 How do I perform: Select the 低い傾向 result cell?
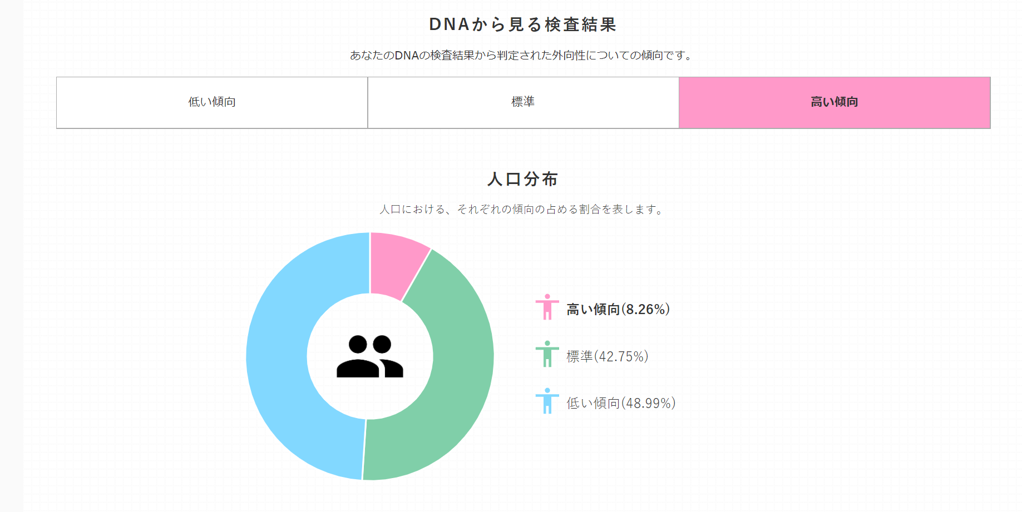point(212,102)
